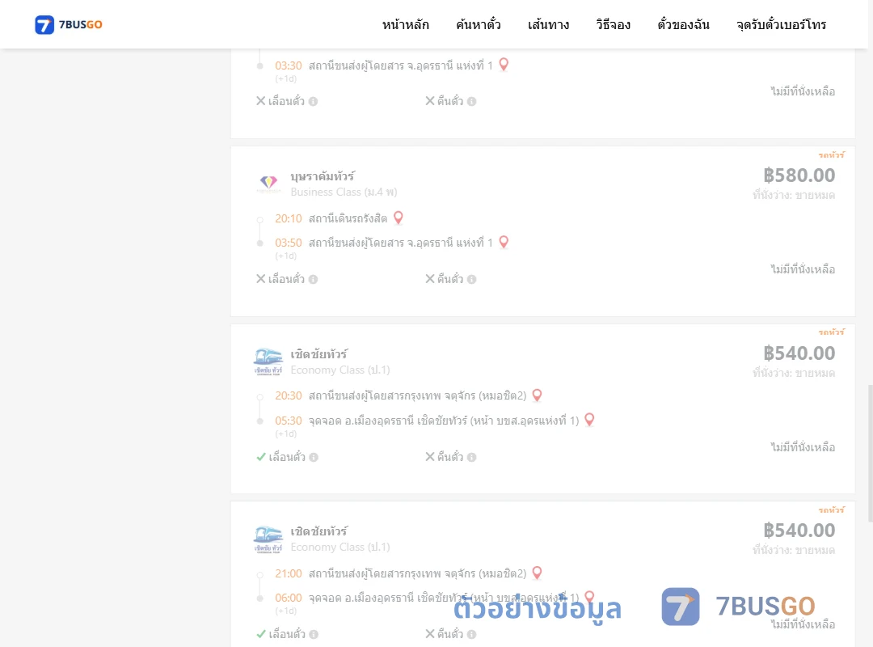Click เชิดชัยทัวร์ bus logo in 20:30 card
The image size is (873, 647).
click(x=268, y=362)
